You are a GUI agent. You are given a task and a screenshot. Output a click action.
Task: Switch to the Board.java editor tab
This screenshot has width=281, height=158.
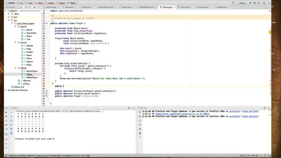pos(126,7)
